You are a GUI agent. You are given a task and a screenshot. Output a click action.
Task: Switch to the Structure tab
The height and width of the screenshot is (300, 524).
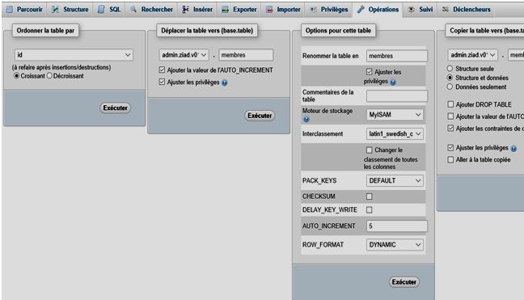point(70,10)
